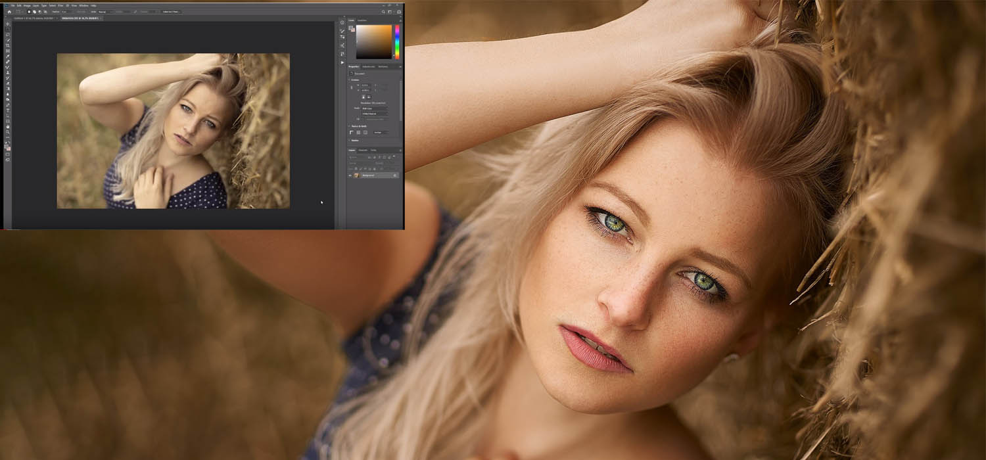
Task: Toggle Quick Mask mode in toolbar
Action: 8,154
